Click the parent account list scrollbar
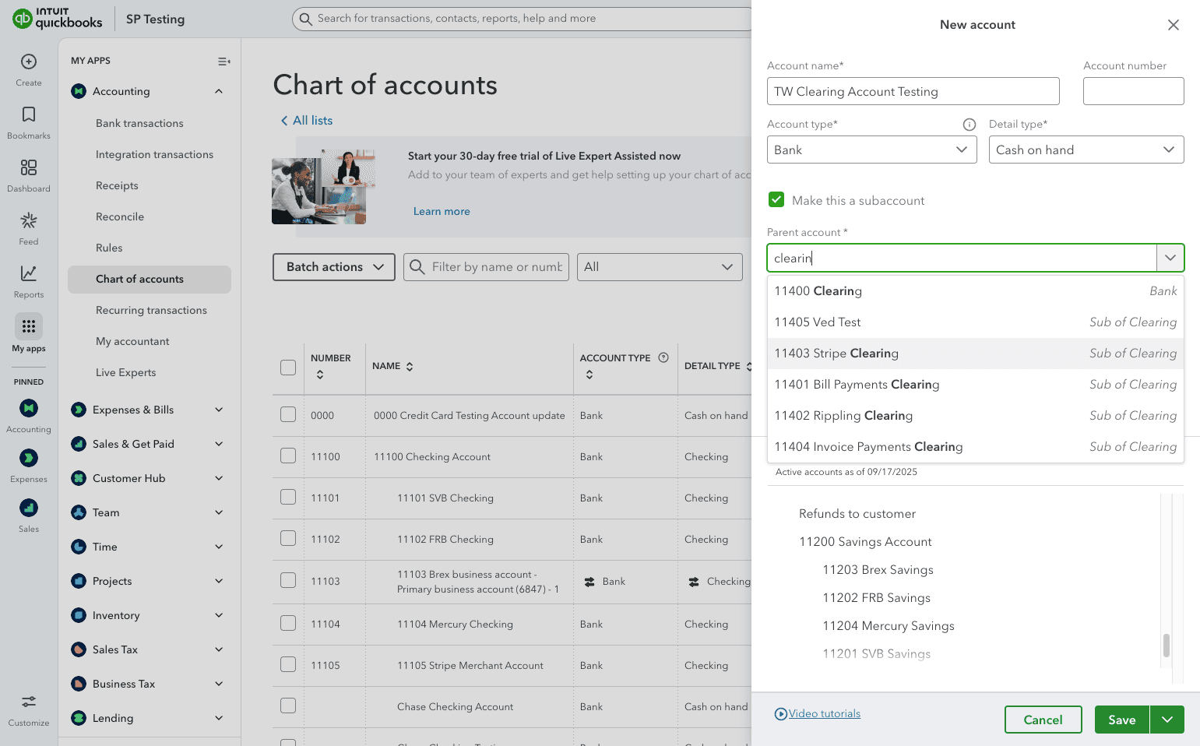1200x746 pixels. [1166, 646]
